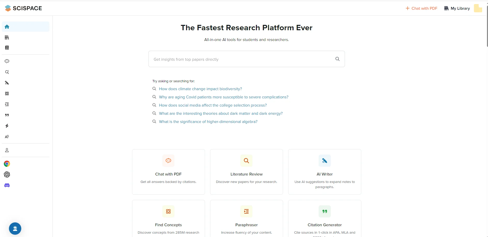Select the chat bubble icon in sidebar

click(x=7, y=61)
